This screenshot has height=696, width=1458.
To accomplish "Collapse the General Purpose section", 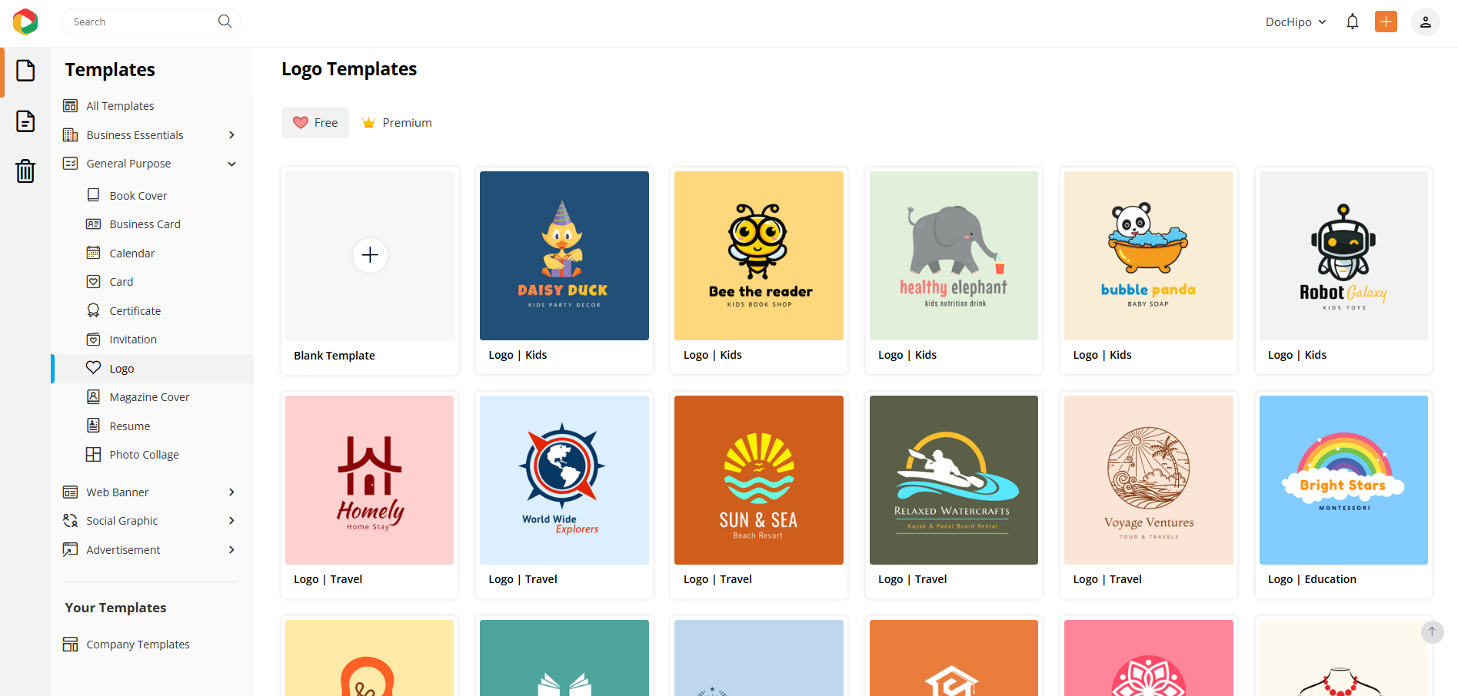I will pyautogui.click(x=231, y=163).
